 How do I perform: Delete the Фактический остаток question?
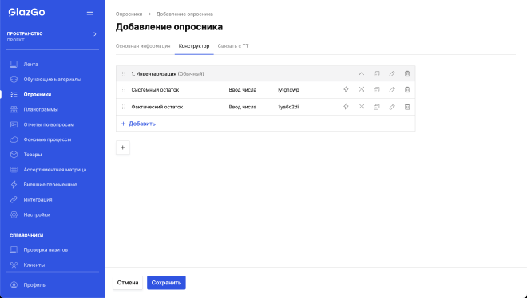[x=407, y=107]
